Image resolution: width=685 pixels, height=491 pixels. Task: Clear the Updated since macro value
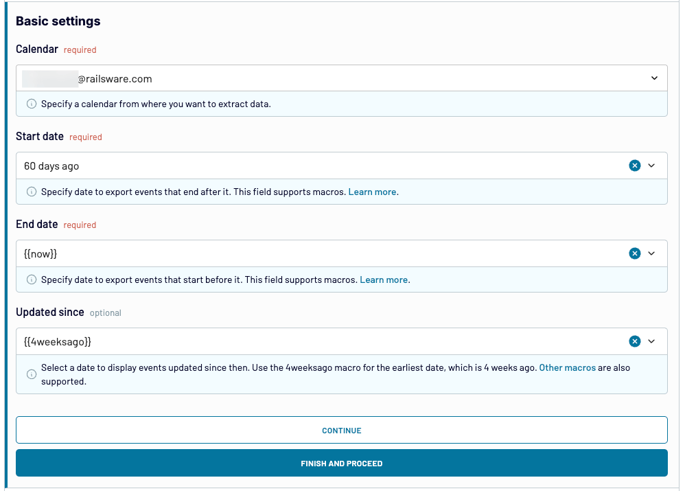634,341
